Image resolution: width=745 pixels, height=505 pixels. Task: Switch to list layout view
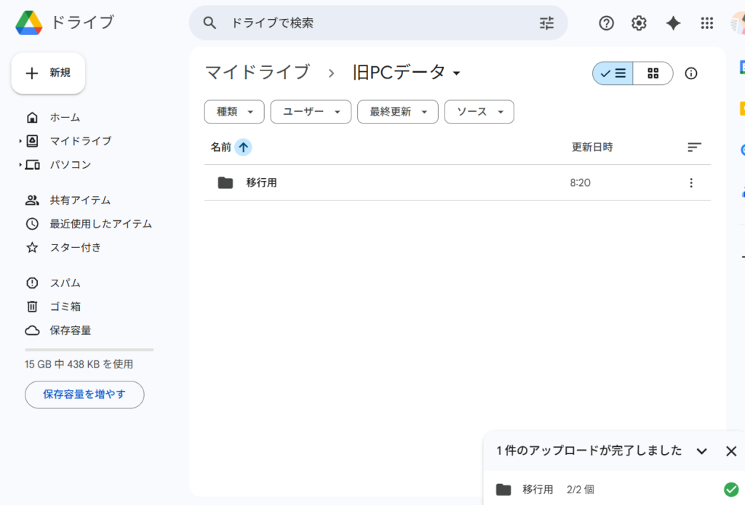click(x=613, y=73)
